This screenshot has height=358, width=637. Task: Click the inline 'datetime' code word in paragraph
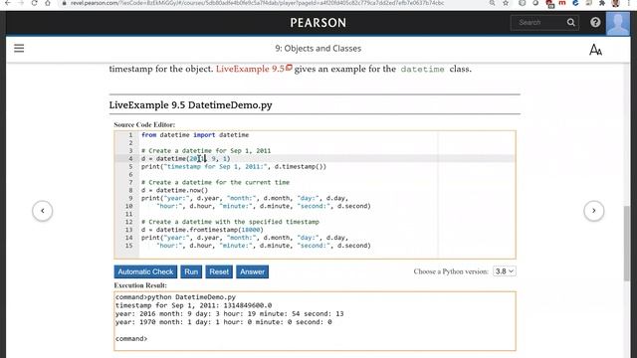(422, 69)
